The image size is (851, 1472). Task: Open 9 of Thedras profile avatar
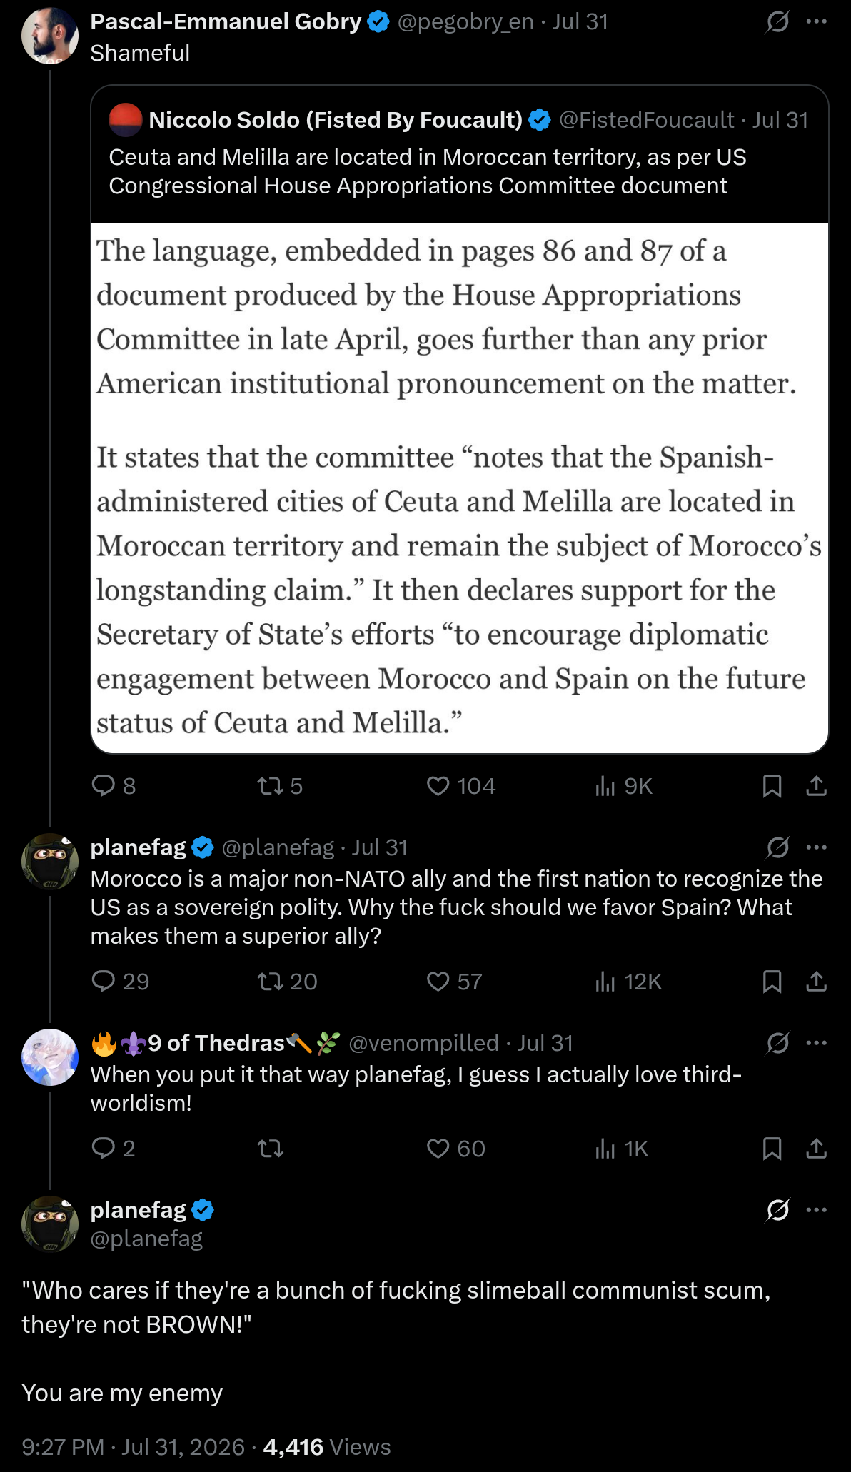(x=50, y=1057)
